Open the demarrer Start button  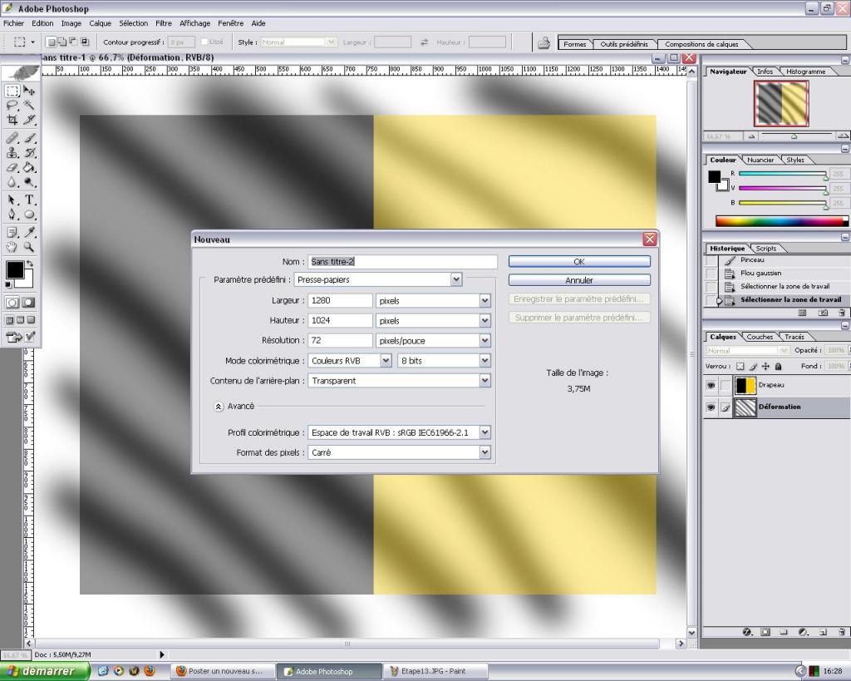click(x=45, y=671)
